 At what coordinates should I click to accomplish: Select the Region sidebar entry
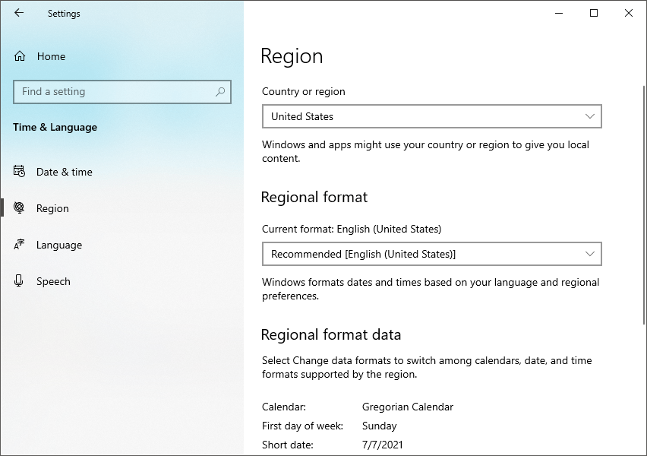click(x=122, y=207)
